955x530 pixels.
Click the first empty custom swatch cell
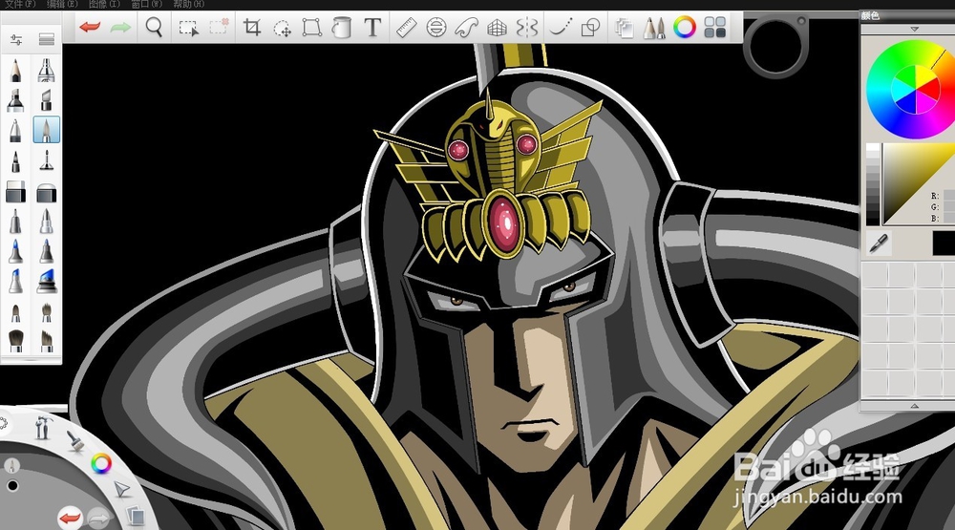875,275
